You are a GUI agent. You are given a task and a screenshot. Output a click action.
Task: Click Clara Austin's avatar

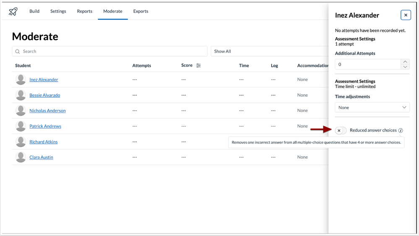(x=21, y=157)
